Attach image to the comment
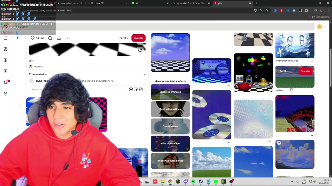This screenshot has height=186, width=332. tap(141, 89)
